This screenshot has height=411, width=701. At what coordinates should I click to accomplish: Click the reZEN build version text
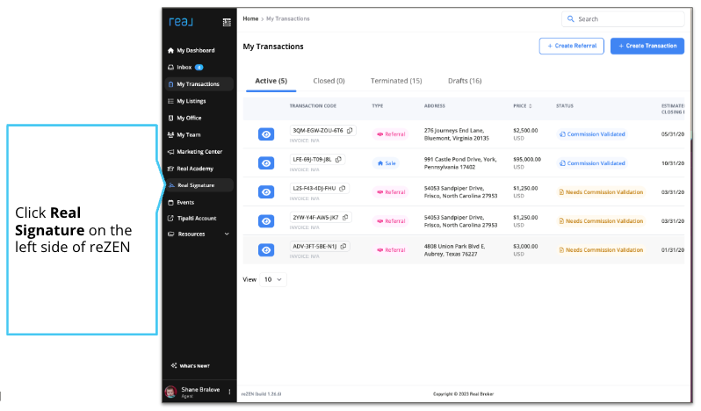(262, 394)
